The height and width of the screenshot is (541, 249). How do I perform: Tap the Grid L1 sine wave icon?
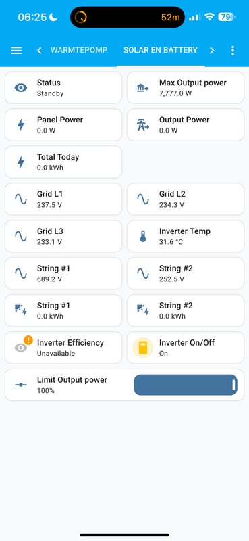(21, 199)
